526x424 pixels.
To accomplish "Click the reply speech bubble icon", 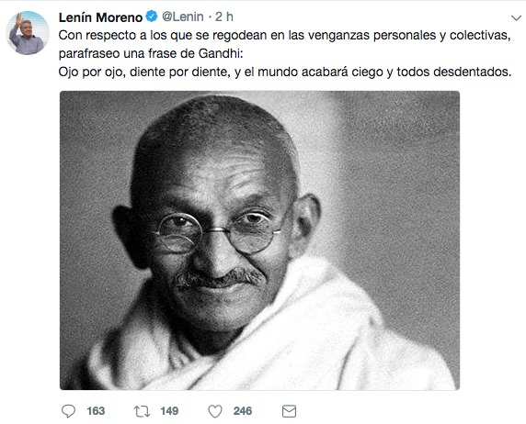I will (x=68, y=411).
